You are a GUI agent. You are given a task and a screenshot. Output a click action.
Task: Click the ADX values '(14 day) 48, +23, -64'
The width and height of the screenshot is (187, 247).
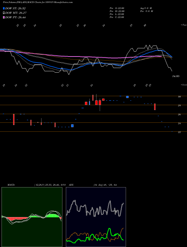click(105, 185)
